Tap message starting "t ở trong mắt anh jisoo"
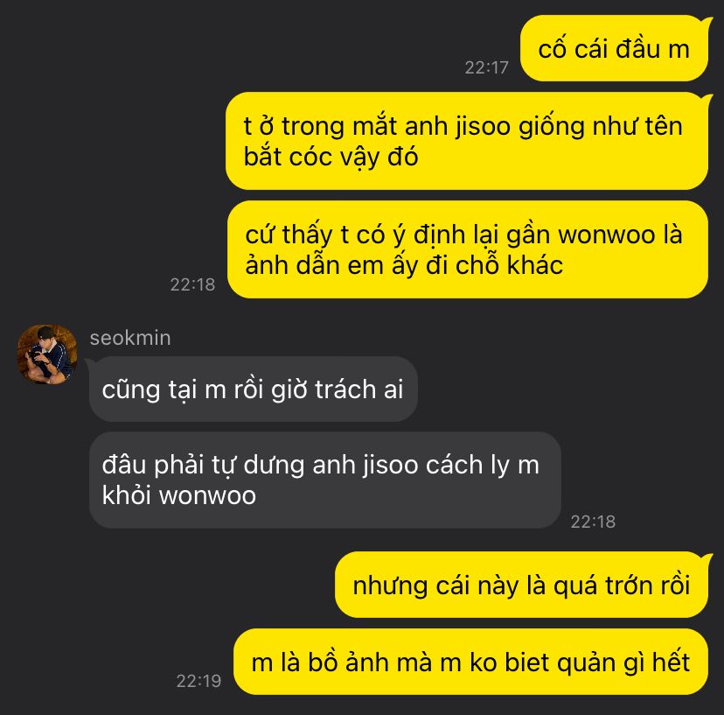Screen dimensions: 724x715 (466, 141)
